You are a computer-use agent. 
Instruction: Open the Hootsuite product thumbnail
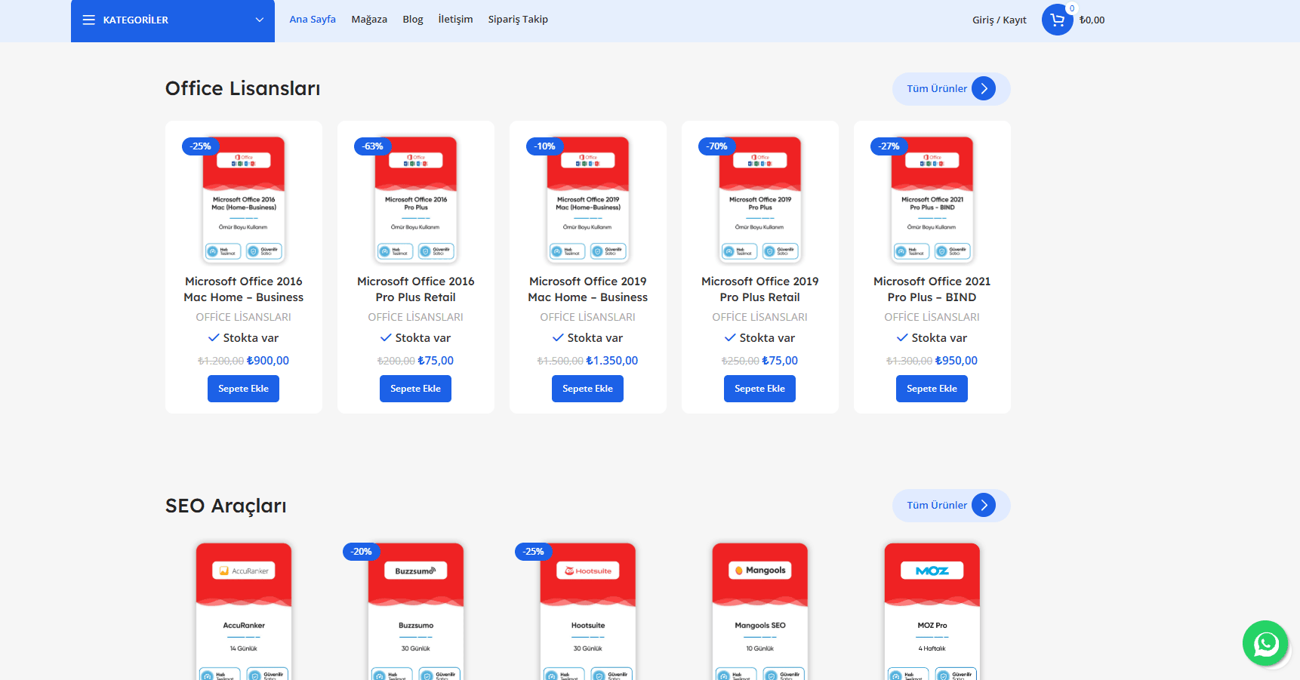pos(588,611)
